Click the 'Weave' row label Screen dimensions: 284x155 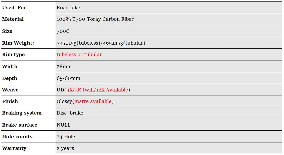(10, 90)
